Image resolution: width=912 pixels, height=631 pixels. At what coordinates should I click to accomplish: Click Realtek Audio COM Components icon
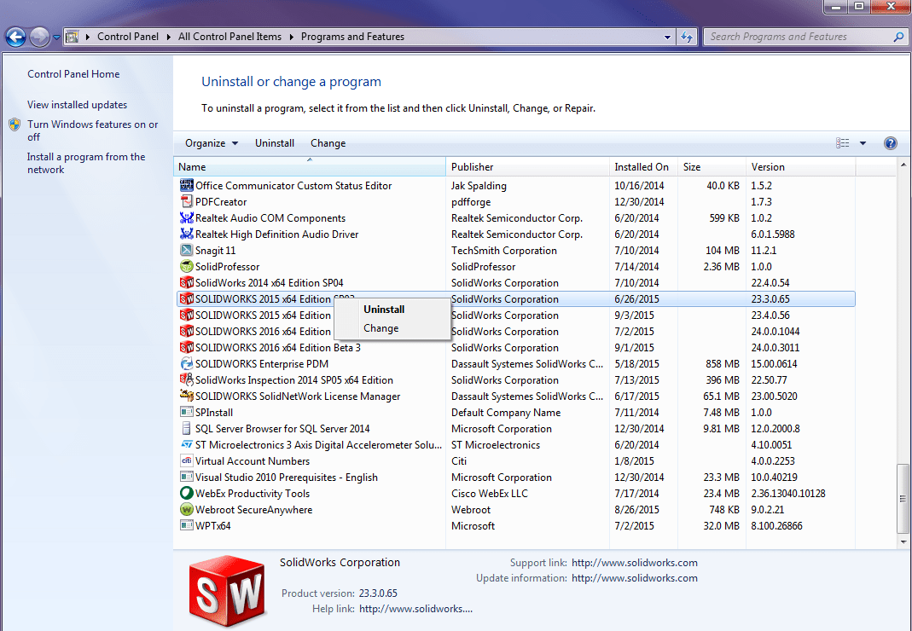pos(186,218)
